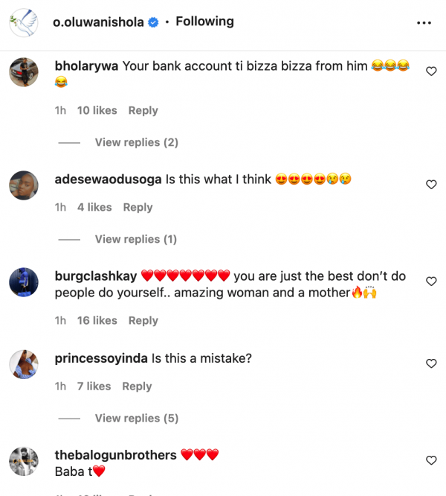446x496 pixels.
Task: Open bholarywa's avatar
Action: point(24,71)
